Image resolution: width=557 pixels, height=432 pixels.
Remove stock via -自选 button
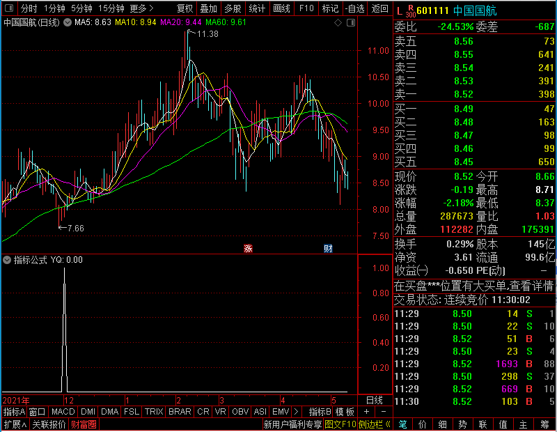coord(355,8)
